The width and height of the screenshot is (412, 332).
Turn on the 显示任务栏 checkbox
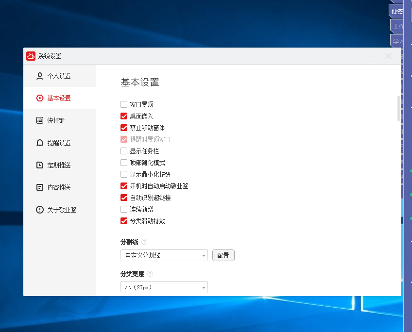click(124, 151)
